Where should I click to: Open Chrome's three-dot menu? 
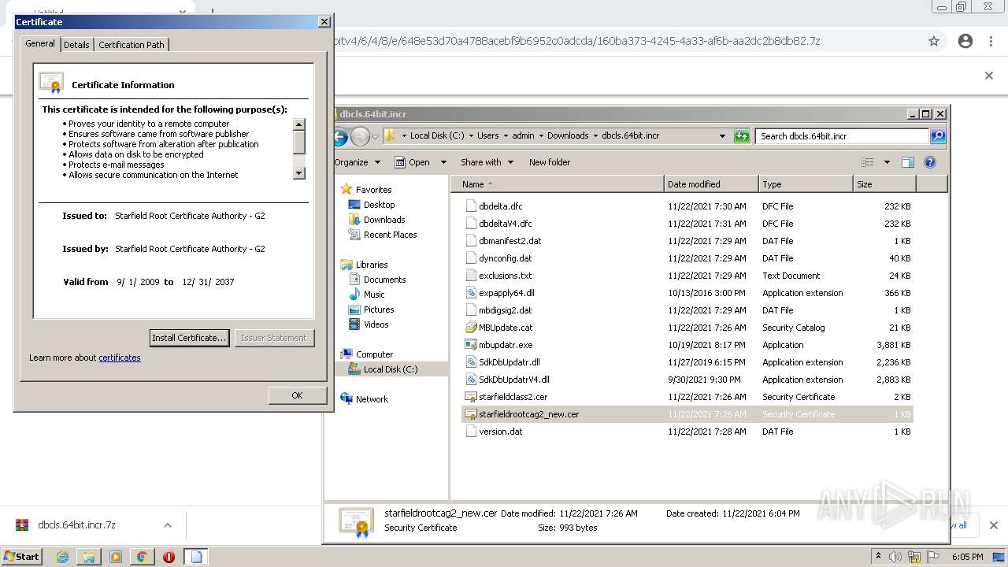pos(991,41)
